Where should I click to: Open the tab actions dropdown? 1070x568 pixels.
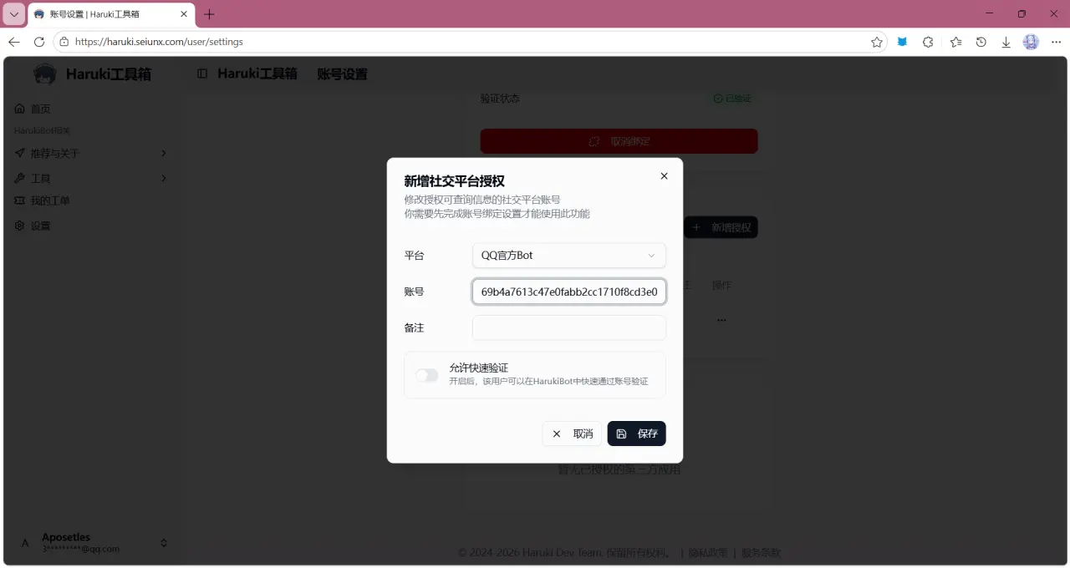[x=14, y=14]
